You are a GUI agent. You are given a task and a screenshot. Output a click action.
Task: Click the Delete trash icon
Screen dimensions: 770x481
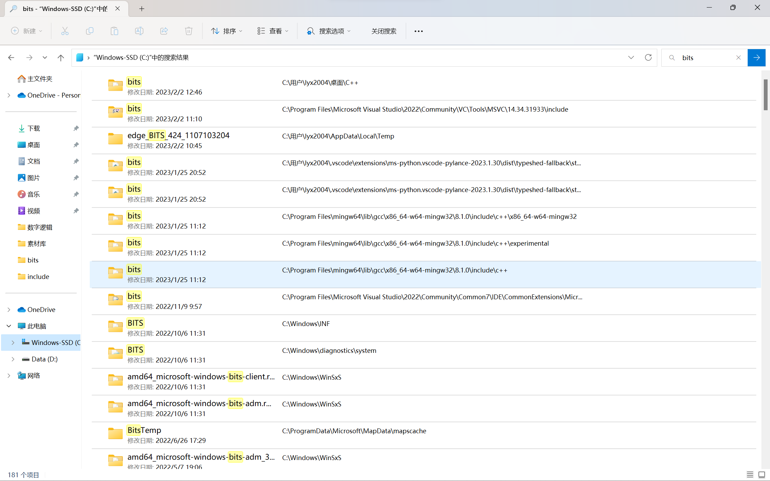click(x=189, y=31)
